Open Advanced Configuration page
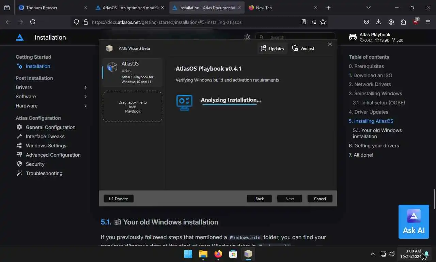436x262 pixels. (x=53, y=155)
